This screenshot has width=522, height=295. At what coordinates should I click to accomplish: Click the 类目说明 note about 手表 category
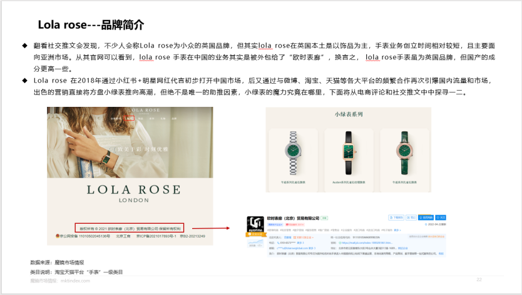[76, 272]
